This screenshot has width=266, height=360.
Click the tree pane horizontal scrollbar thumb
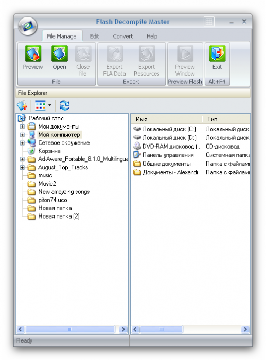pos(70,329)
